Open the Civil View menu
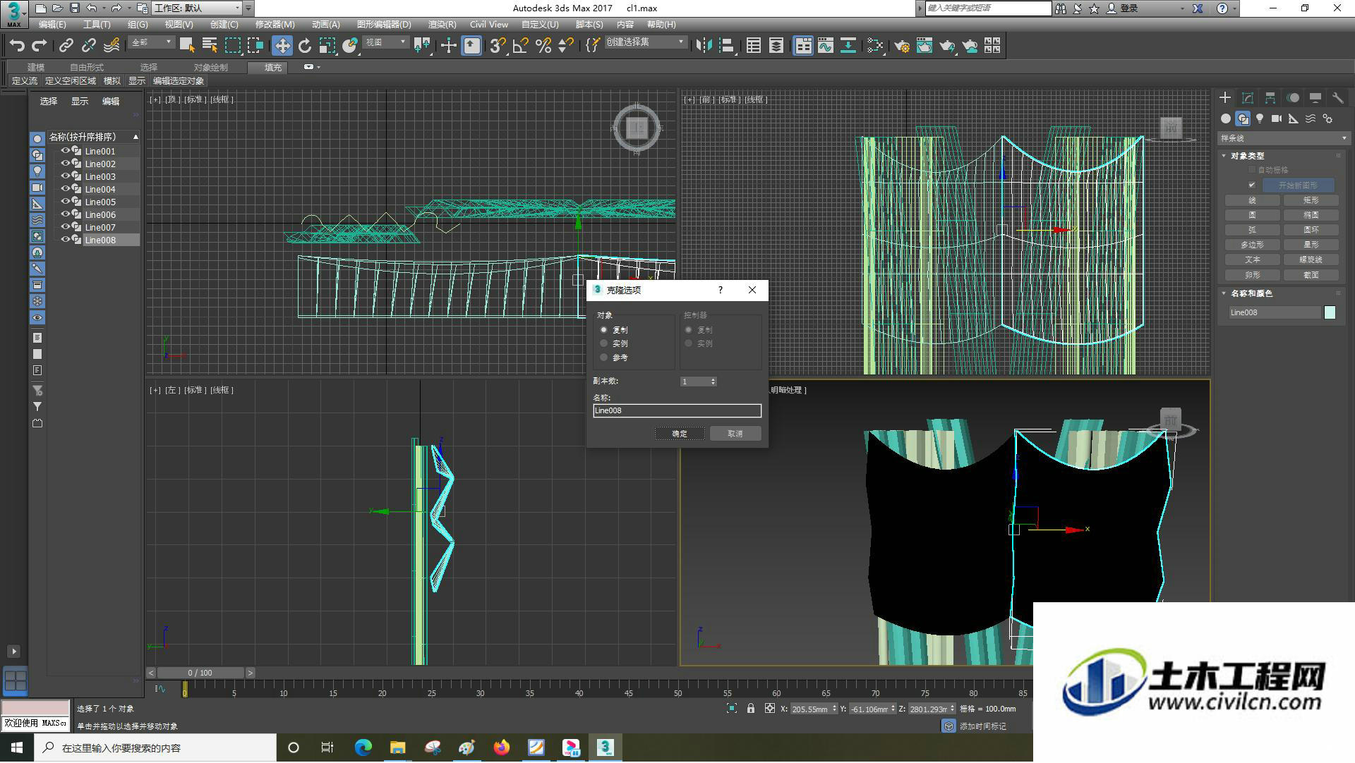The width and height of the screenshot is (1355, 763). [489, 25]
